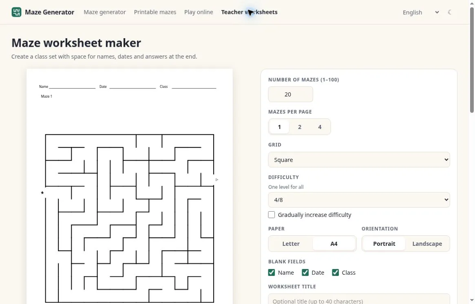Click 'One level for all' text
This screenshot has width=475, height=304.
coord(286,187)
